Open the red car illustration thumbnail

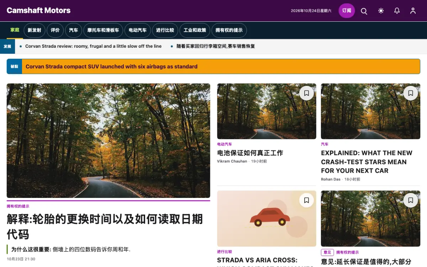(267, 219)
